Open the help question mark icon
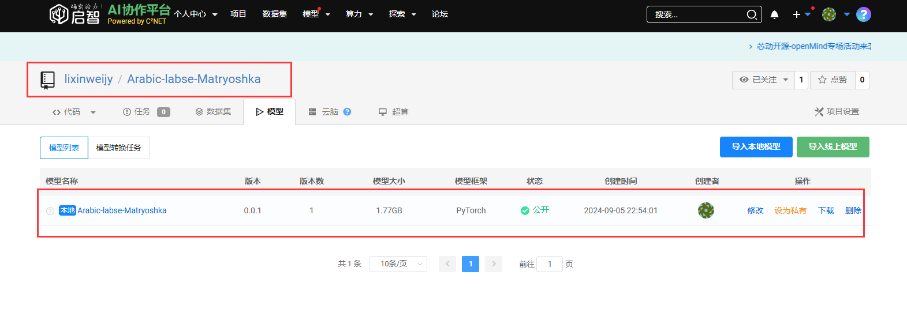The height and width of the screenshot is (309, 907). [863, 14]
